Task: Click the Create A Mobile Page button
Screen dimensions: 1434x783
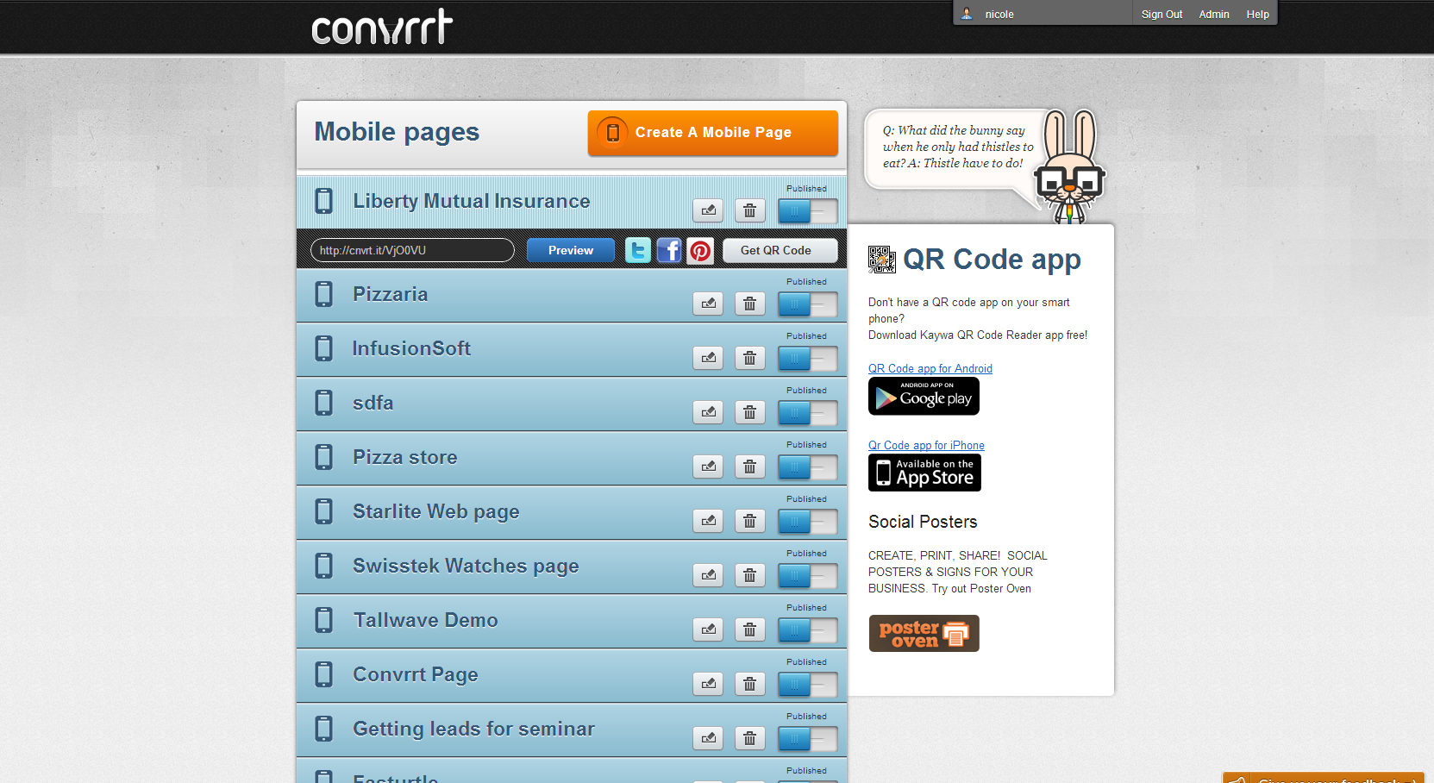Action: click(713, 133)
